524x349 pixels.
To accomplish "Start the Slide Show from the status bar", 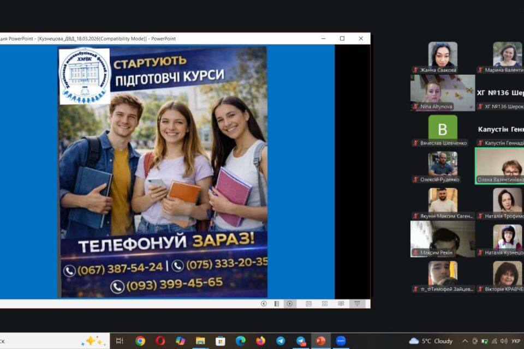I will pyautogui.click(x=357, y=304).
